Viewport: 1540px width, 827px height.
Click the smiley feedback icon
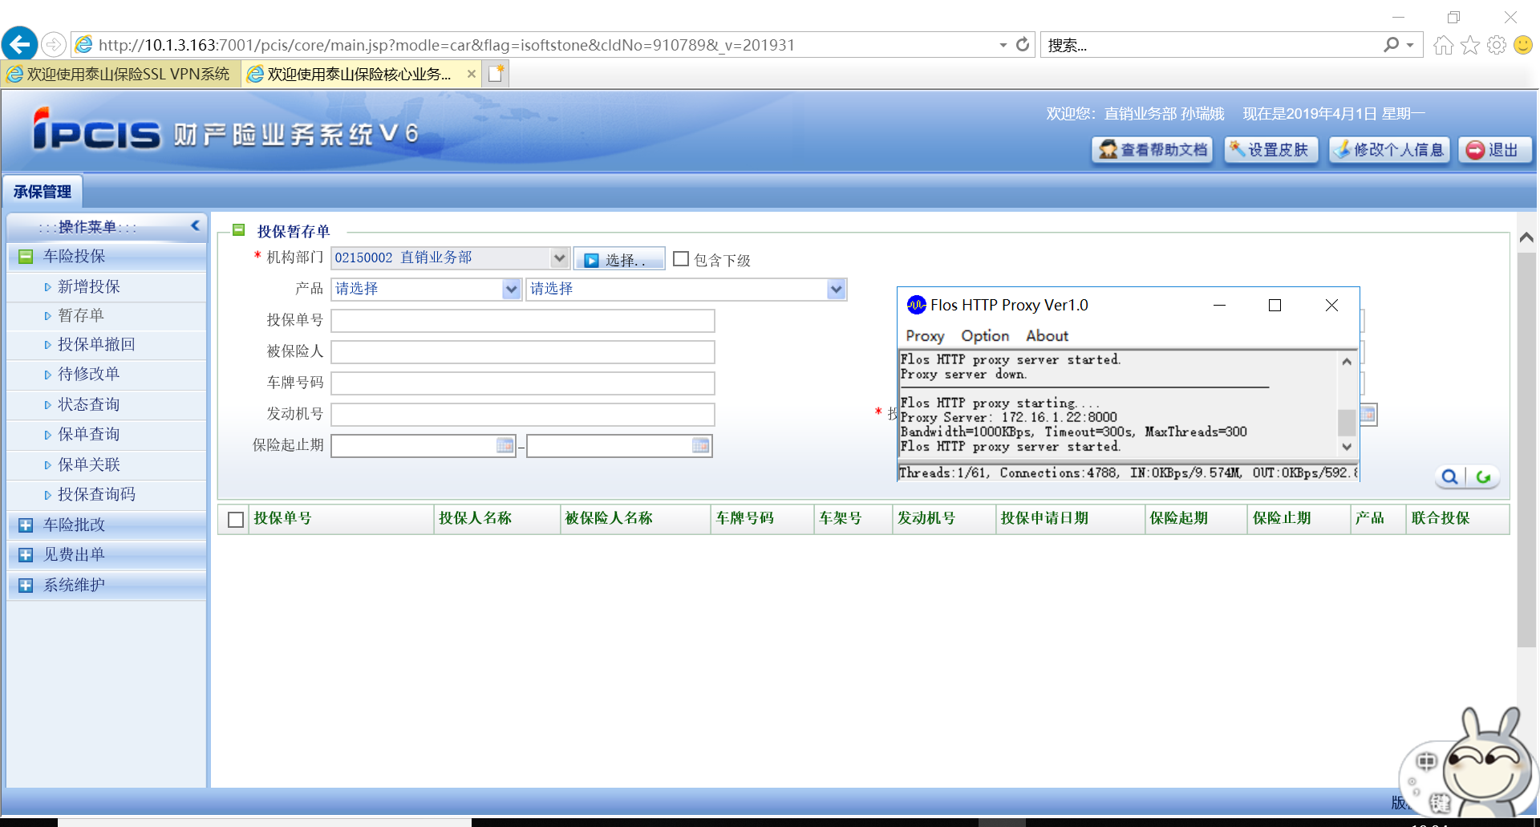click(x=1523, y=45)
